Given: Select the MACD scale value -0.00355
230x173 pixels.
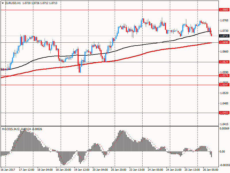Looking at the screenshot, I should click(224, 165).
